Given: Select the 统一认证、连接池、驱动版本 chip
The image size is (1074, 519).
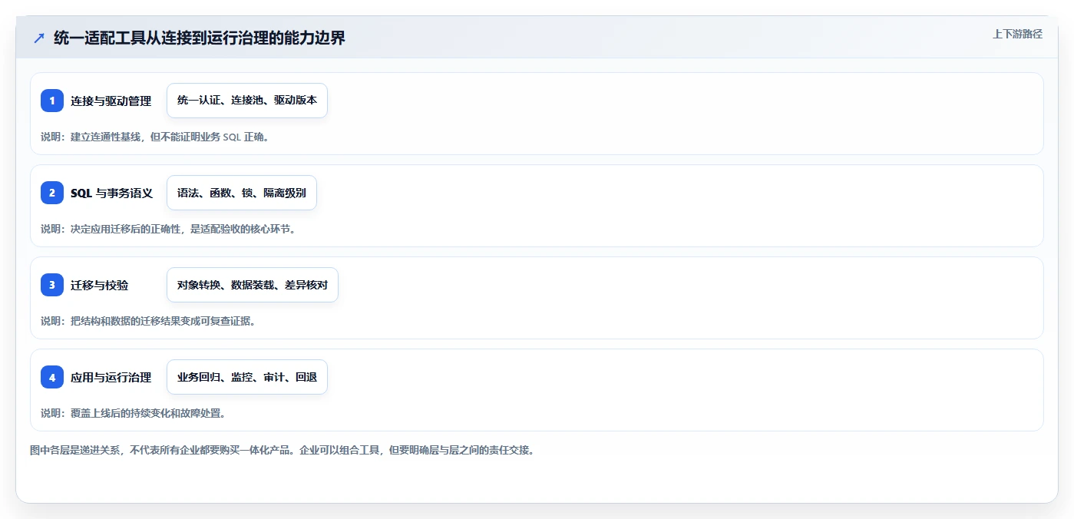Looking at the screenshot, I should click(247, 101).
